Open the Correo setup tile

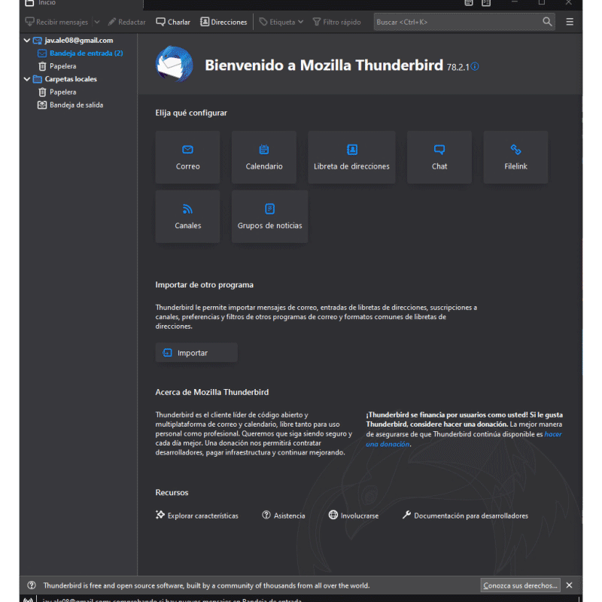pos(187,157)
